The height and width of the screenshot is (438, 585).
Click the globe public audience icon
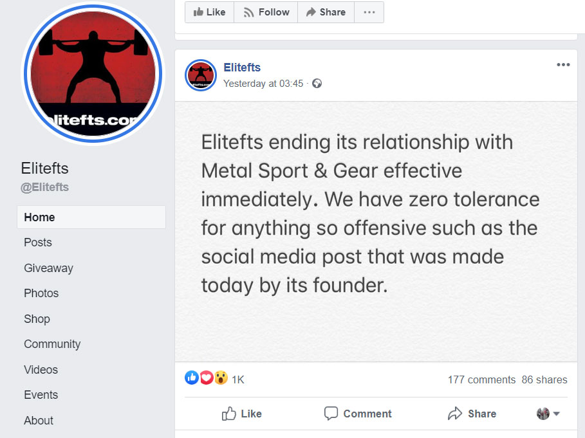click(x=317, y=84)
